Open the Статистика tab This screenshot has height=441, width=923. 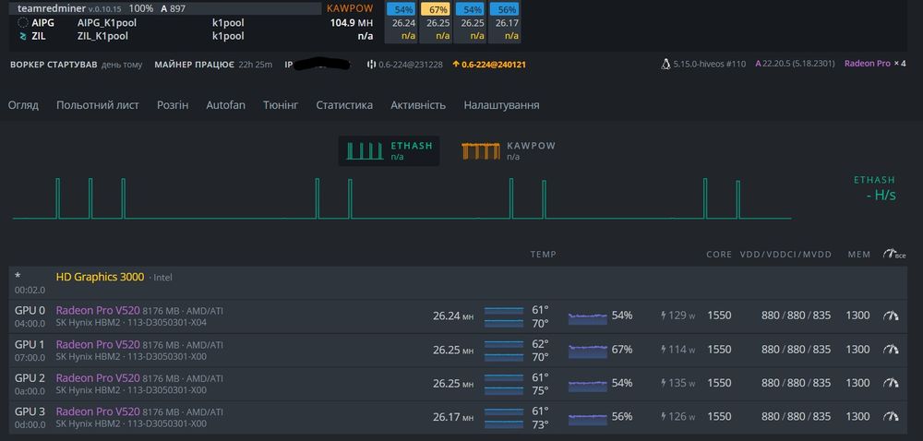coord(344,105)
